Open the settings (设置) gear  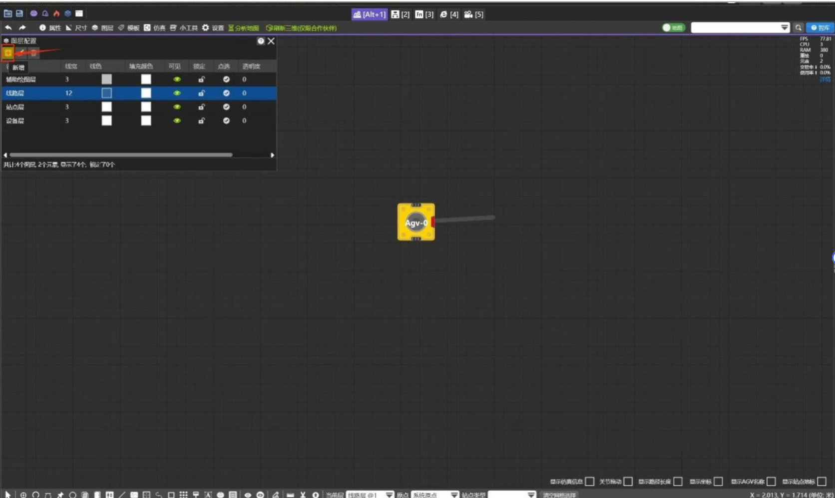click(213, 28)
